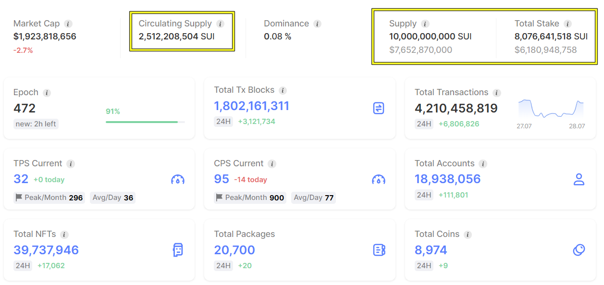The image size is (604, 285).
Task: Click the Epoch 91% progress bar
Action: 145,122
